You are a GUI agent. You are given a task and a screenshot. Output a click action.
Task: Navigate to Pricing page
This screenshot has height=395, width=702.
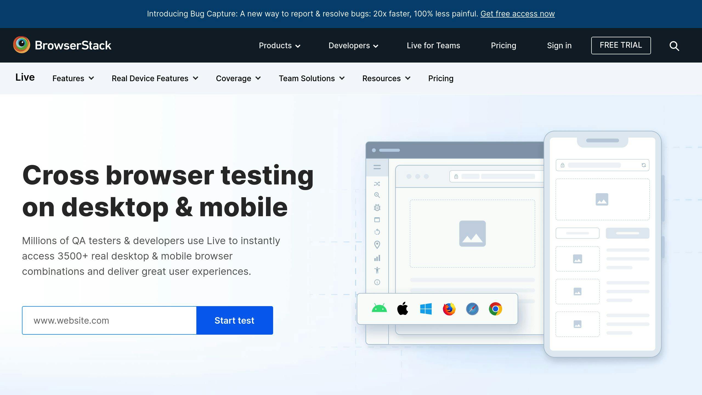(503, 45)
